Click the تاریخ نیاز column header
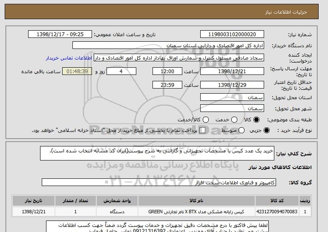 (x=34, y=200)
